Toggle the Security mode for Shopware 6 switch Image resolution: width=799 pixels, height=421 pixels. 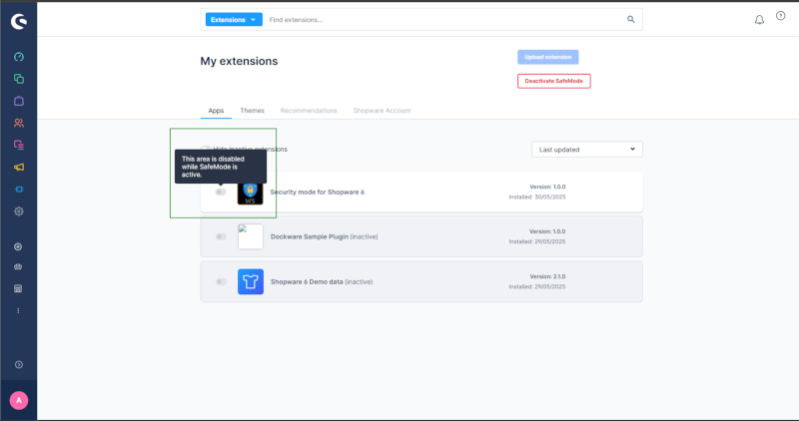(x=221, y=192)
